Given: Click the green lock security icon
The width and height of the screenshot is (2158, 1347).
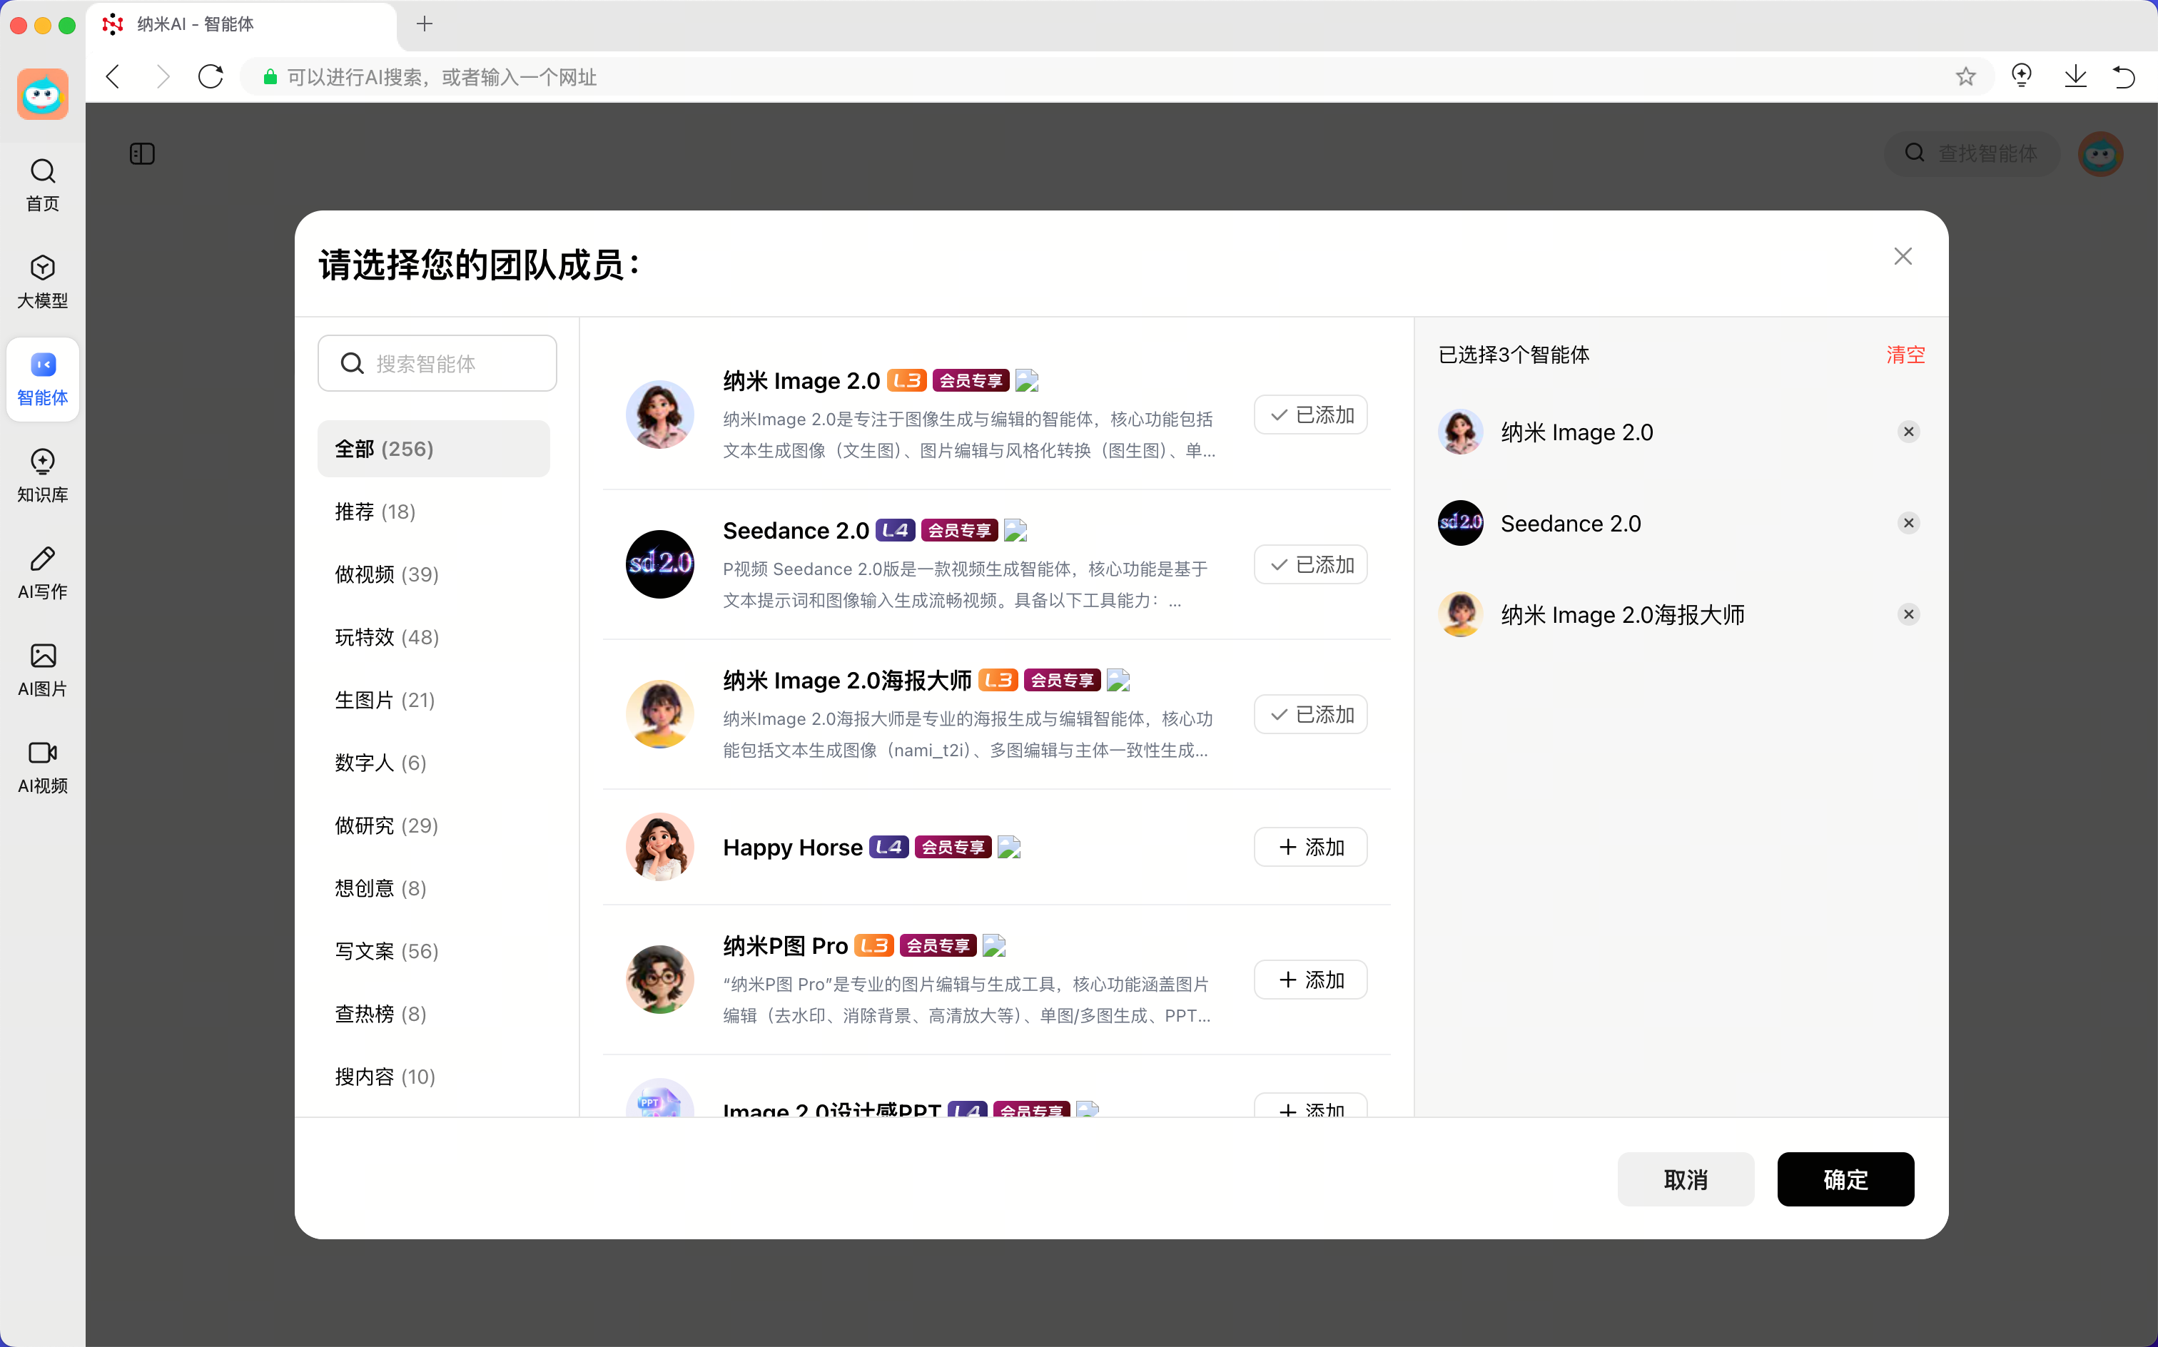Looking at the screenshot, I should pyautogui.click(x=270, y=78).
